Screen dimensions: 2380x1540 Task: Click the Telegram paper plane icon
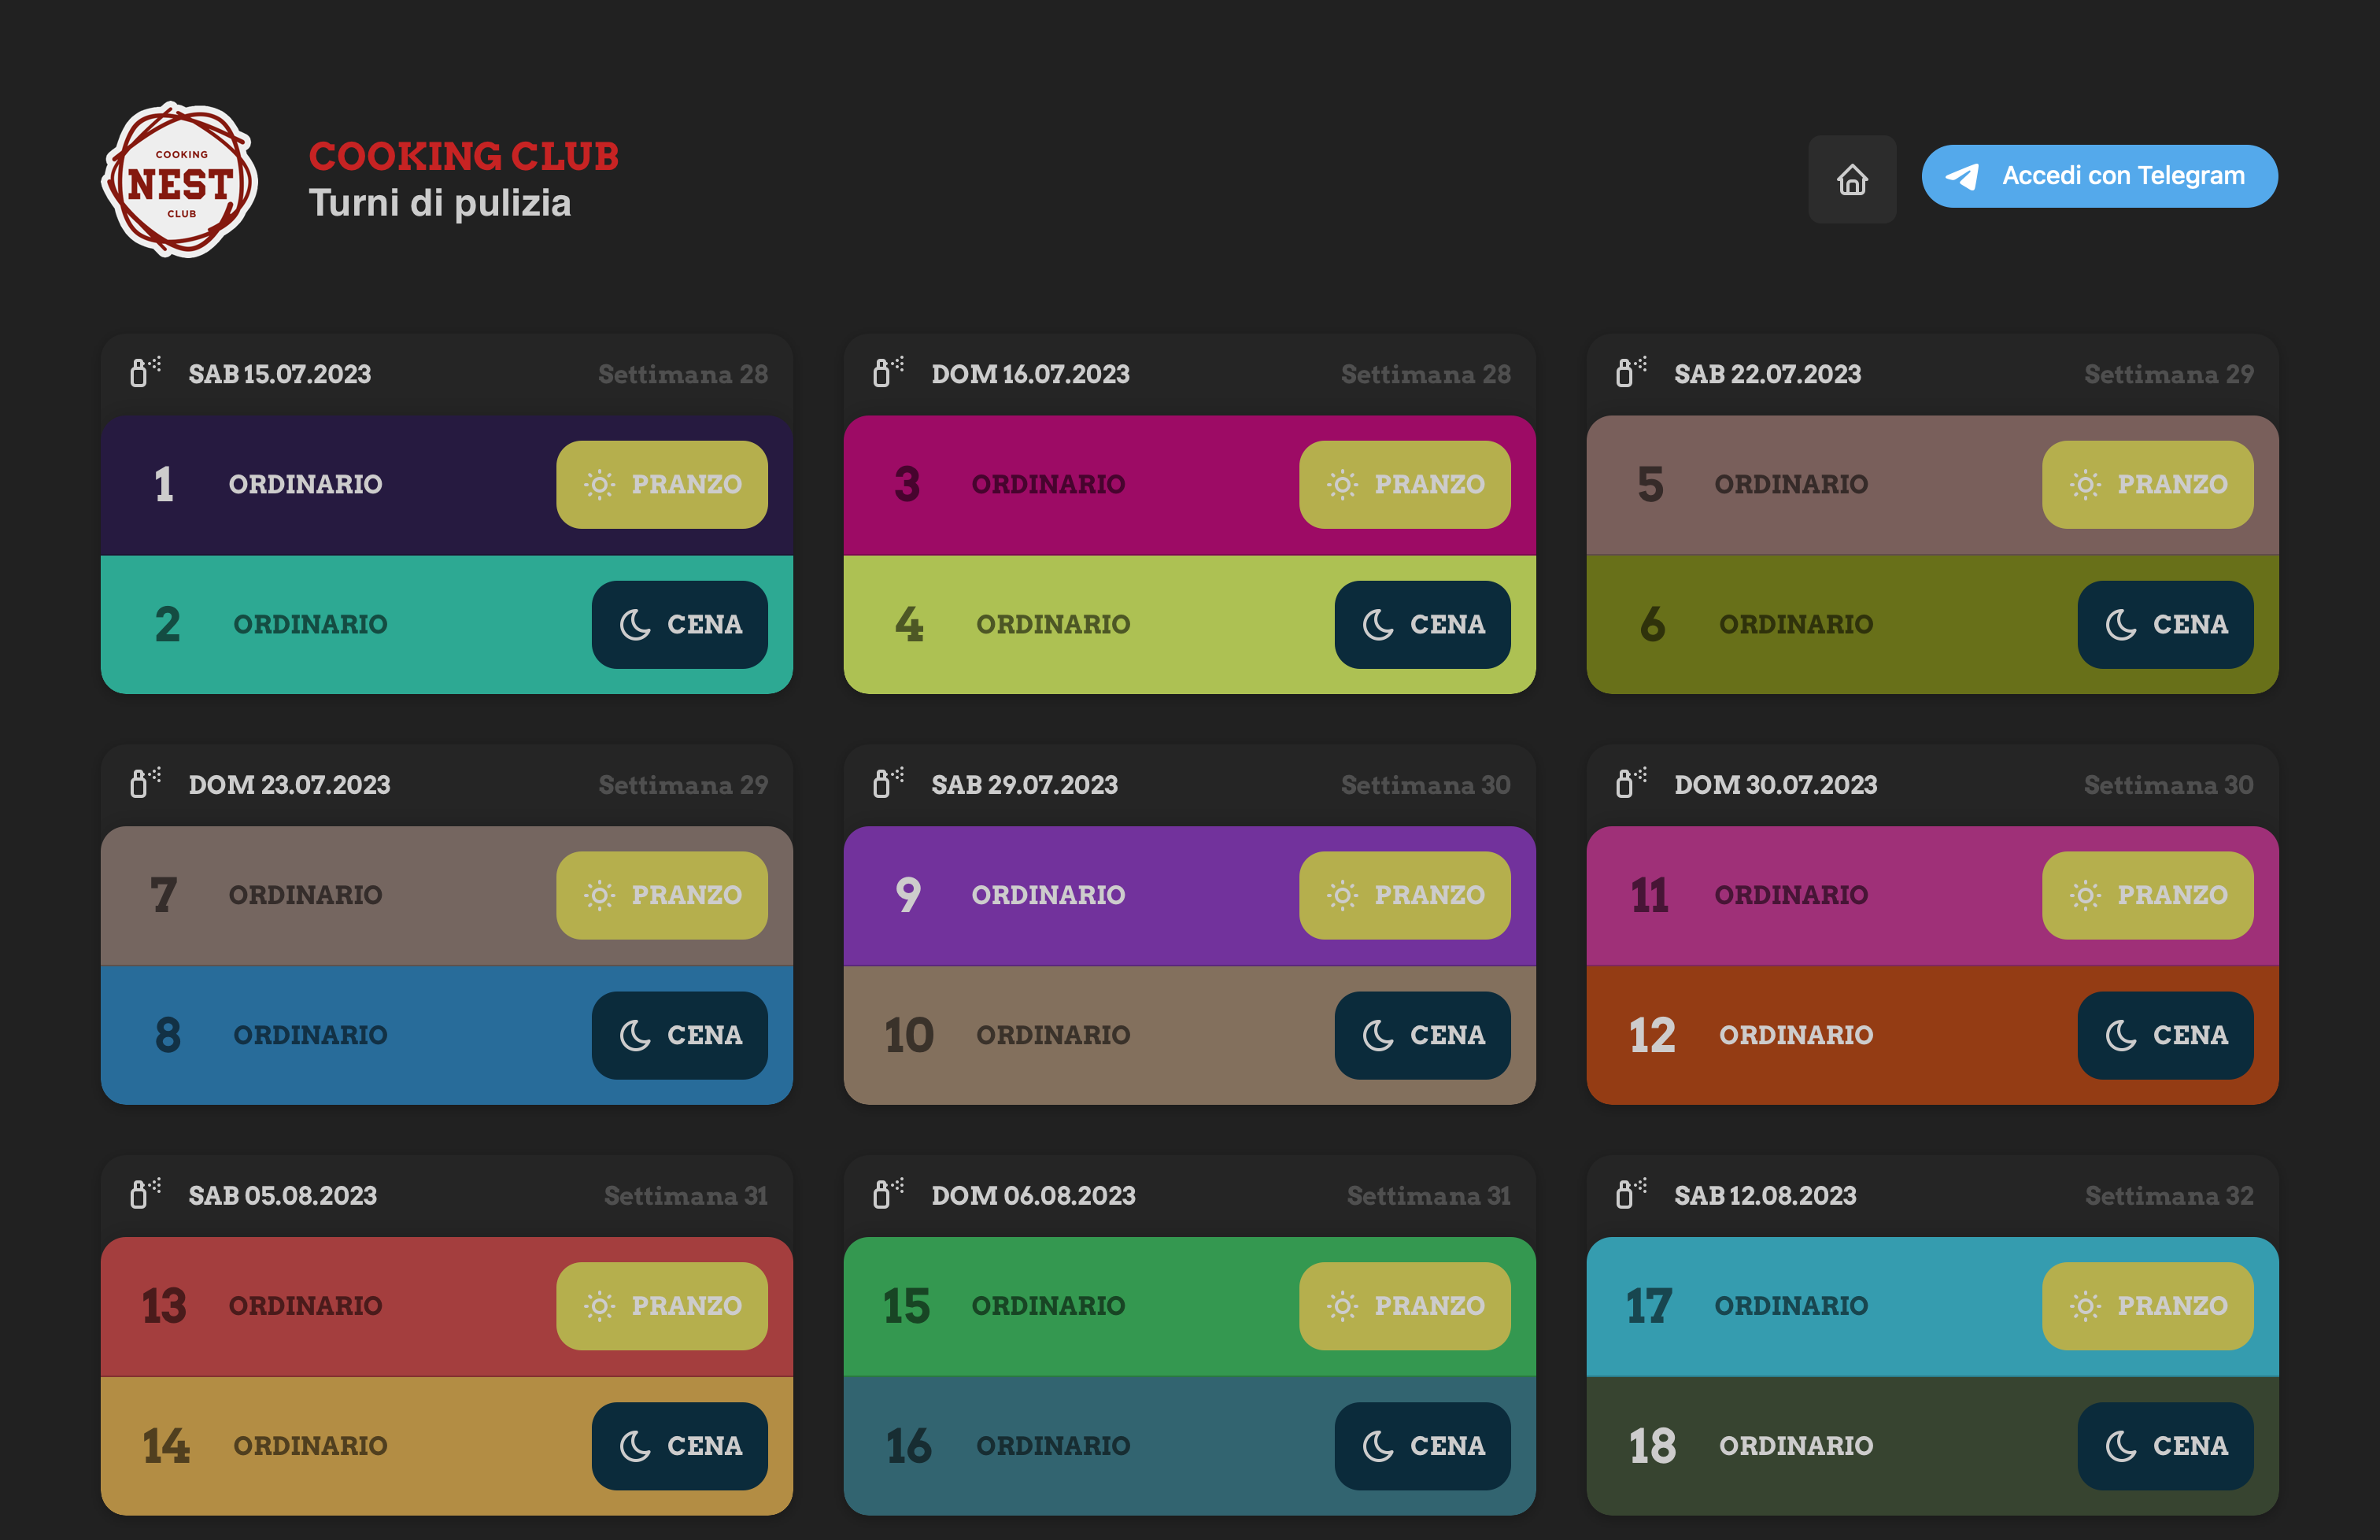click(x=1961, y=177)
